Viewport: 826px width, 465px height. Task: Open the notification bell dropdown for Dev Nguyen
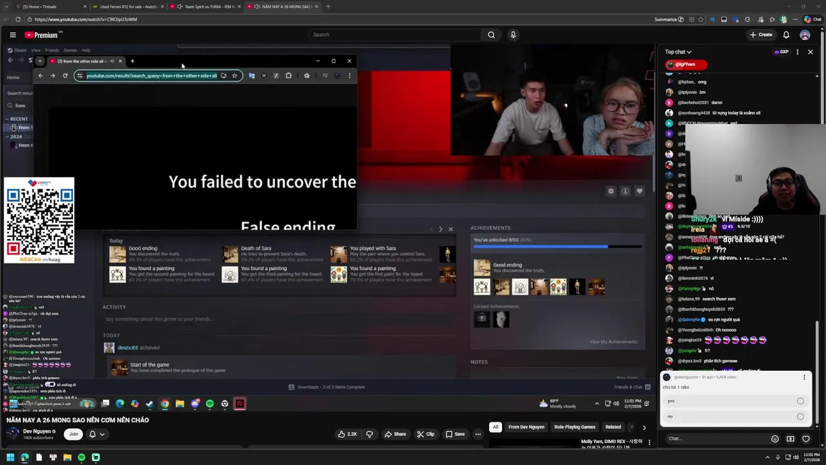pos(96,434)
